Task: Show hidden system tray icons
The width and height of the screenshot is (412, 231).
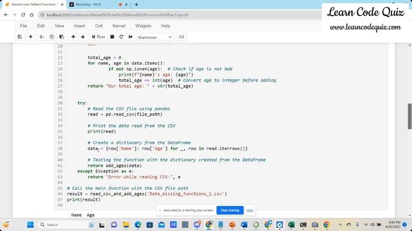Action: coord(341,225)
